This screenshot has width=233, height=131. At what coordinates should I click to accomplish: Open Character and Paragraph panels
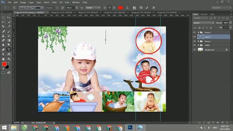point(134,8)
